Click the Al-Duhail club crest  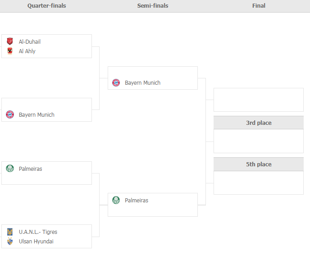pos(10,41)
